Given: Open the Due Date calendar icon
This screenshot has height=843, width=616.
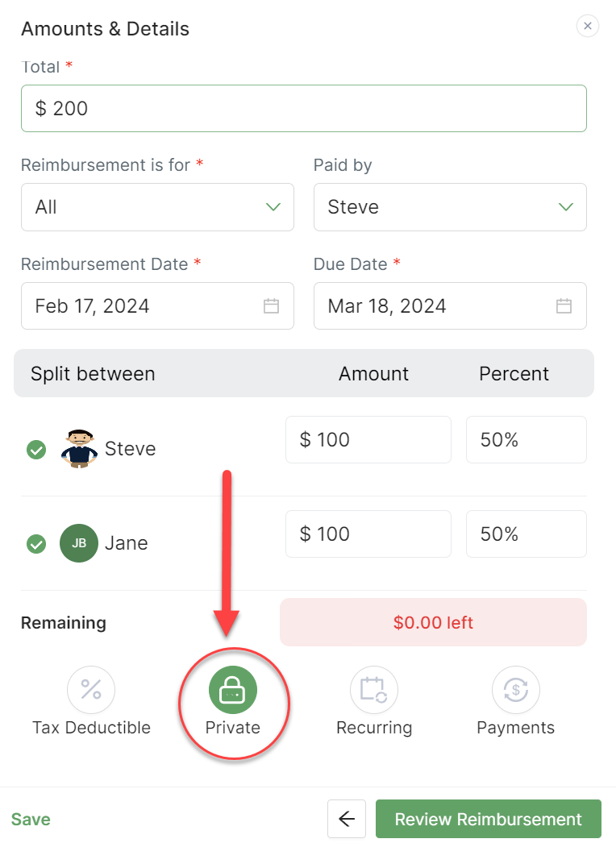Looking at the screenshot, I should coord(564,306).
